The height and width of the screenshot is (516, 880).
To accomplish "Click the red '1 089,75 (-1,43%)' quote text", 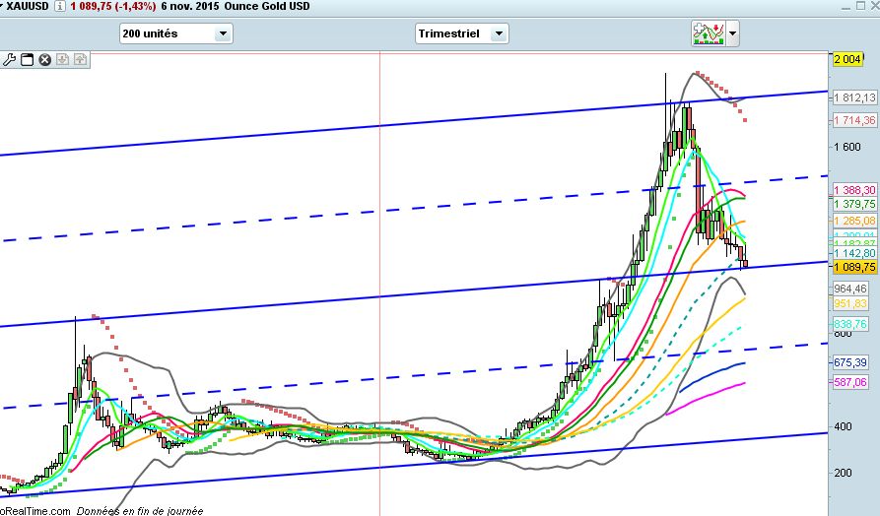I will (x=112, y=7).
